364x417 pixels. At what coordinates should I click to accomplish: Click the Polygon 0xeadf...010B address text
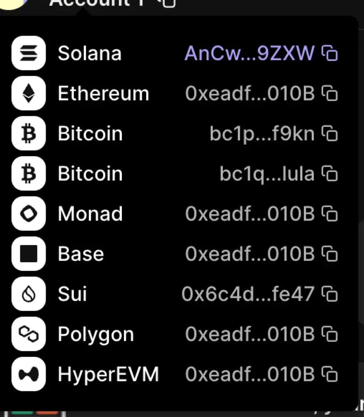[x=250, y=334]
